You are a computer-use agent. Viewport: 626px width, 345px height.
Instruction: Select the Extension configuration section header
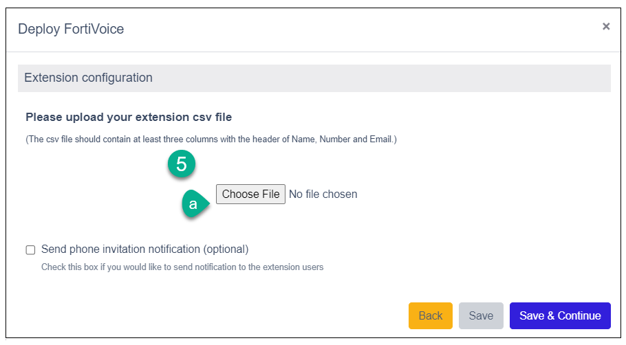[x=314, y=78]
